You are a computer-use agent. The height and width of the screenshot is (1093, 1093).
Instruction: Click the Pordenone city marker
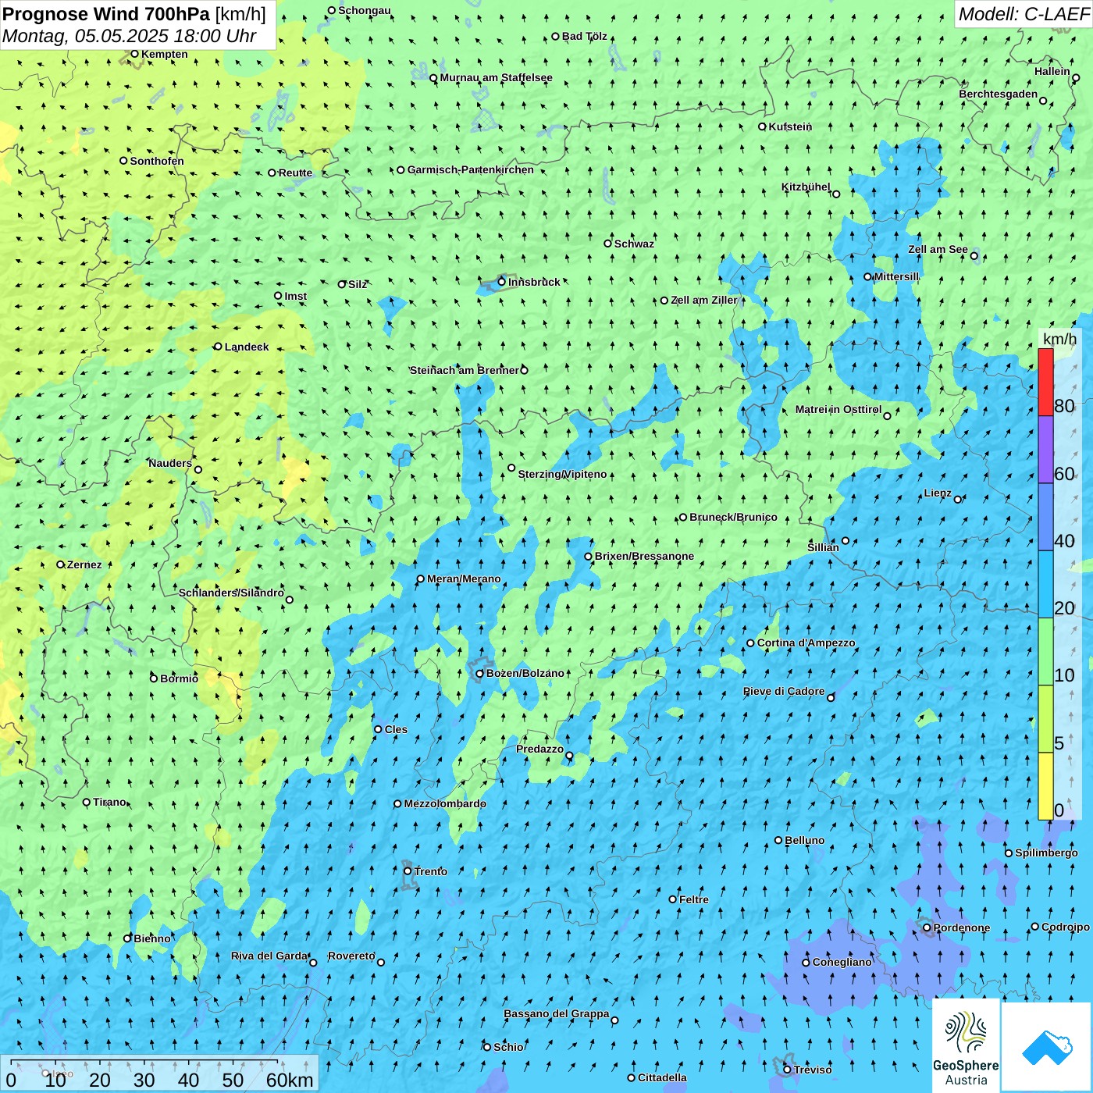[927, 928]
